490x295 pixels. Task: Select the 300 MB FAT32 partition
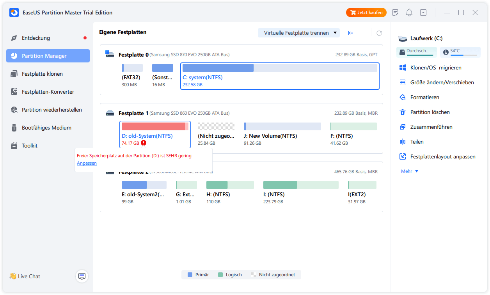pyautogui.click(x=132, y=76)
